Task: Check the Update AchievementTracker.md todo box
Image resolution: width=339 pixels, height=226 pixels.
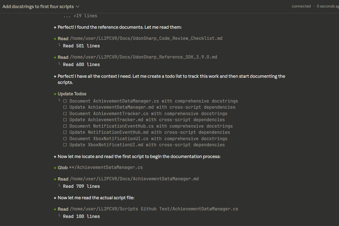Action: point(65,120)
